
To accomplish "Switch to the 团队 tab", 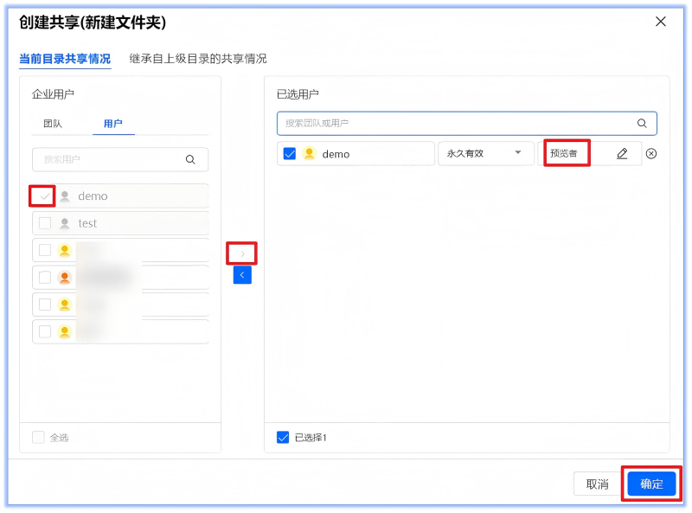I will (x=53, y=124).
